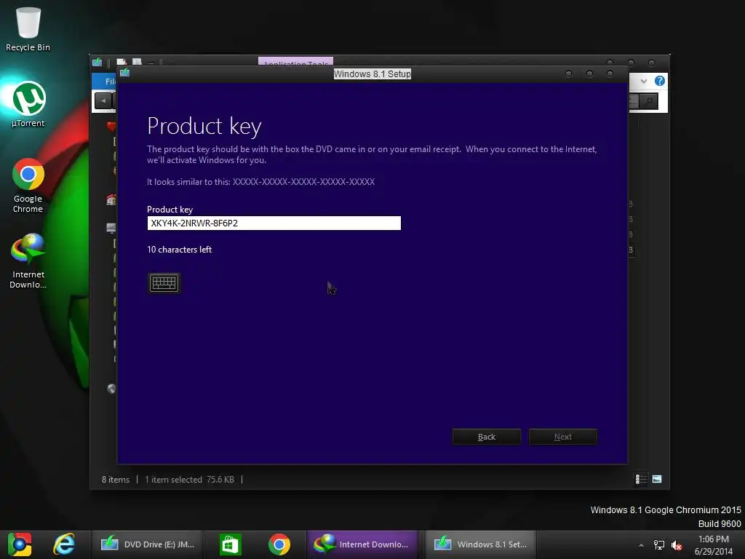Click the Explorer window Help icon
Screen dimensions: 745x559
tap(659, 81)
